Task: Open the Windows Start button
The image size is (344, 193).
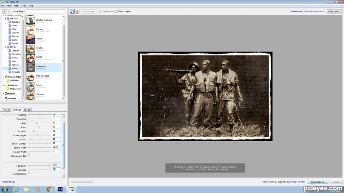Action: coord(5,189)
